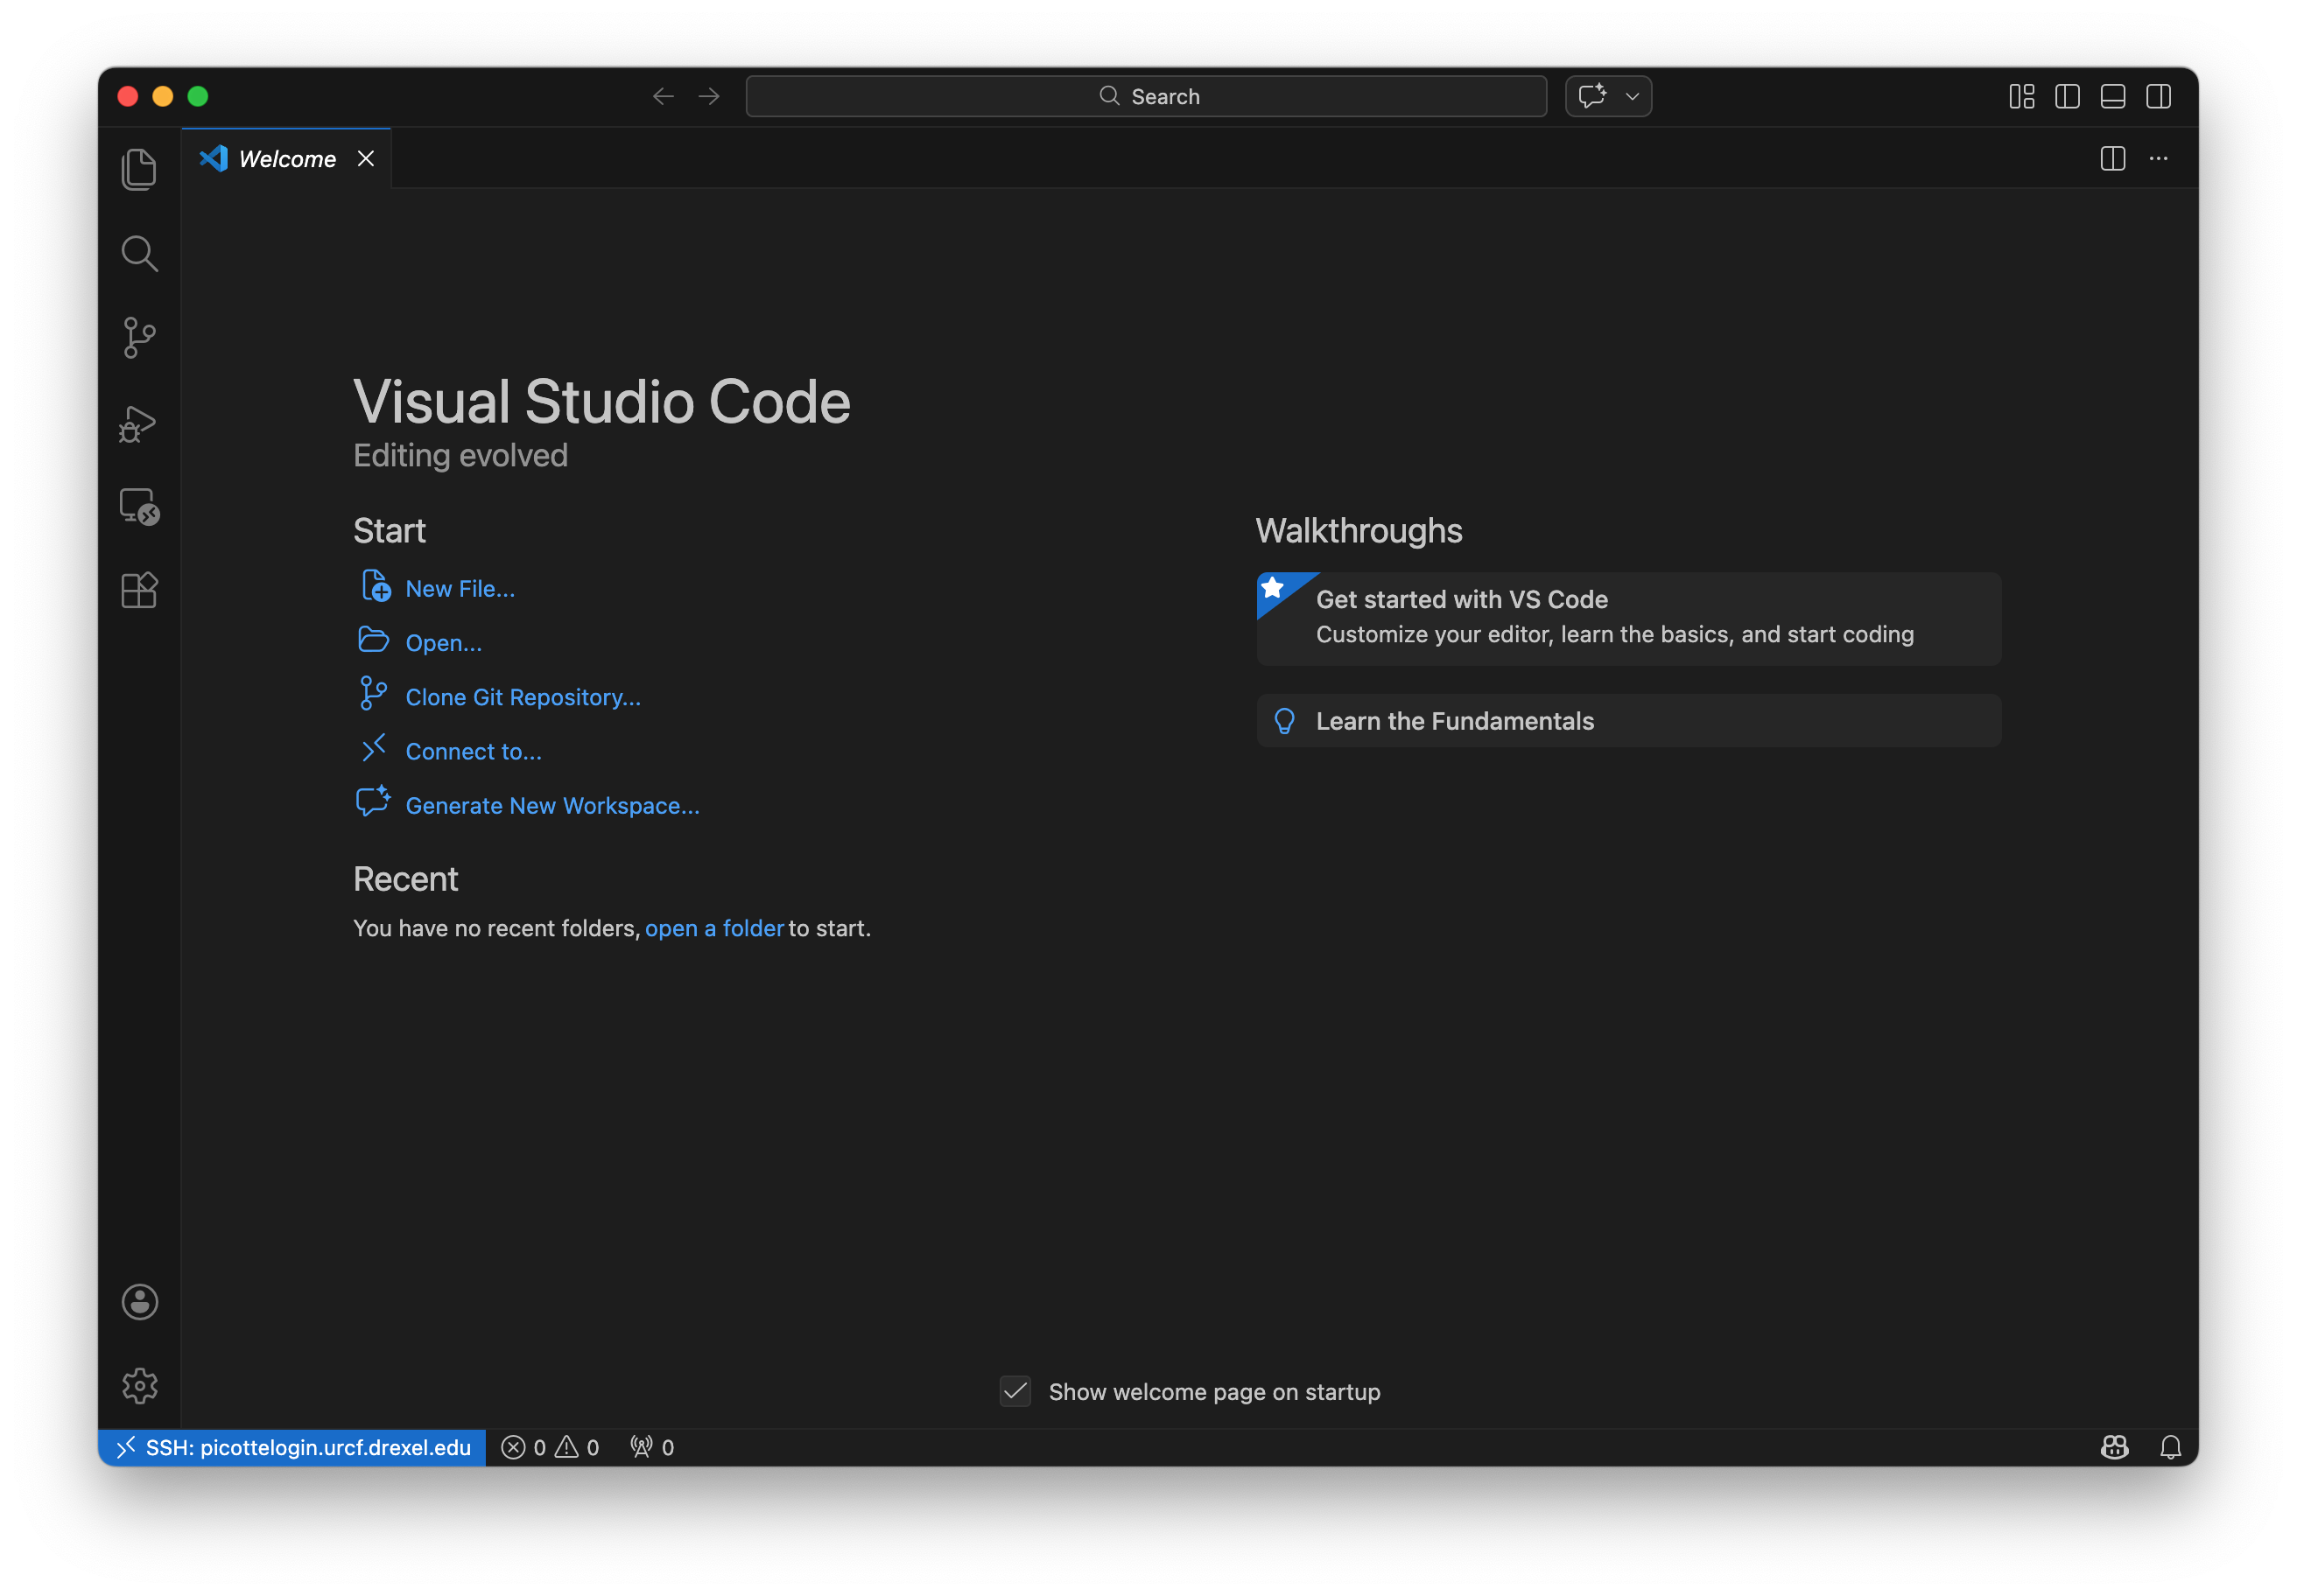This screenshot has height=1596, width=2297.
Task: Open the Search view in activity bar
Action: coord(139,254)
